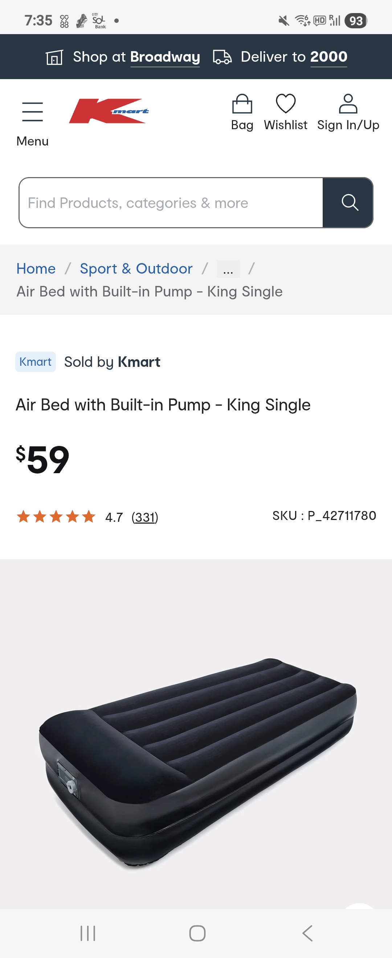This screenshot has height=958, width=392.
Task: Tap the delivery truck icon
Action: pos(222,57)
